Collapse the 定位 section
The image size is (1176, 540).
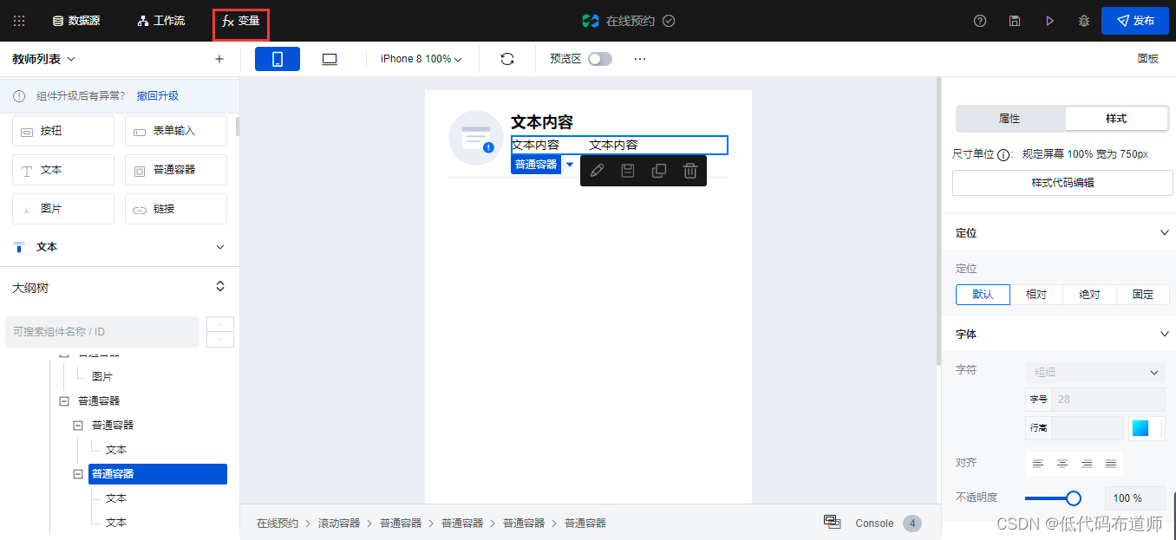click(1165, 232)
